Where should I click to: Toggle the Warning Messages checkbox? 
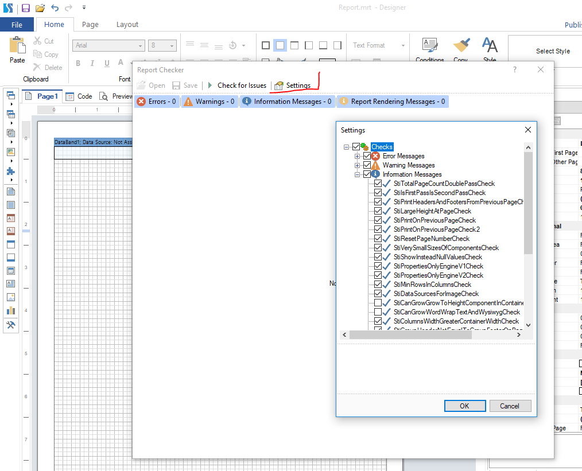click(367, 165)
